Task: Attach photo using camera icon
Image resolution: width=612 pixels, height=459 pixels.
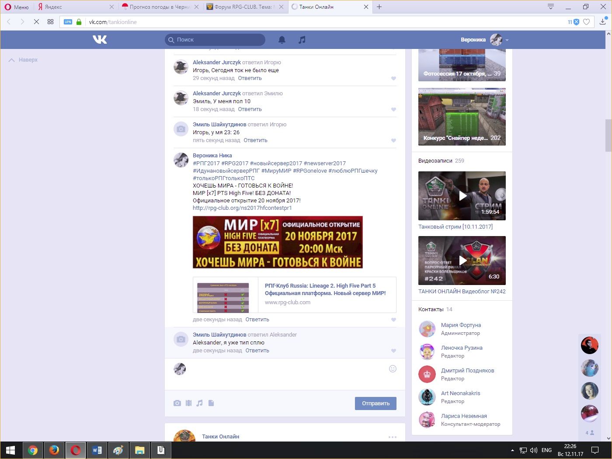Action: tap(177, 403)
